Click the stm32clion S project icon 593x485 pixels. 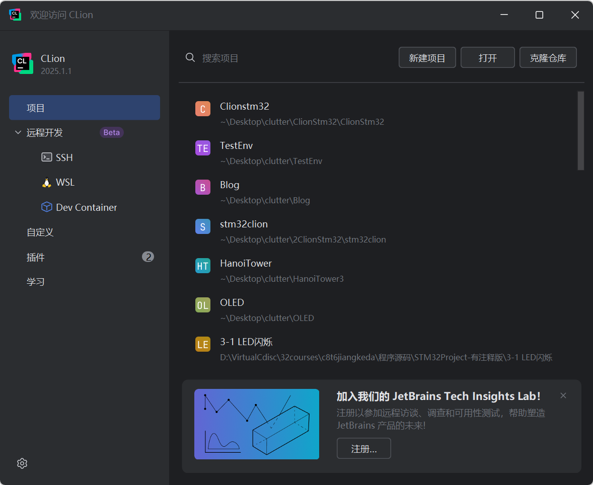pos(203,226)
